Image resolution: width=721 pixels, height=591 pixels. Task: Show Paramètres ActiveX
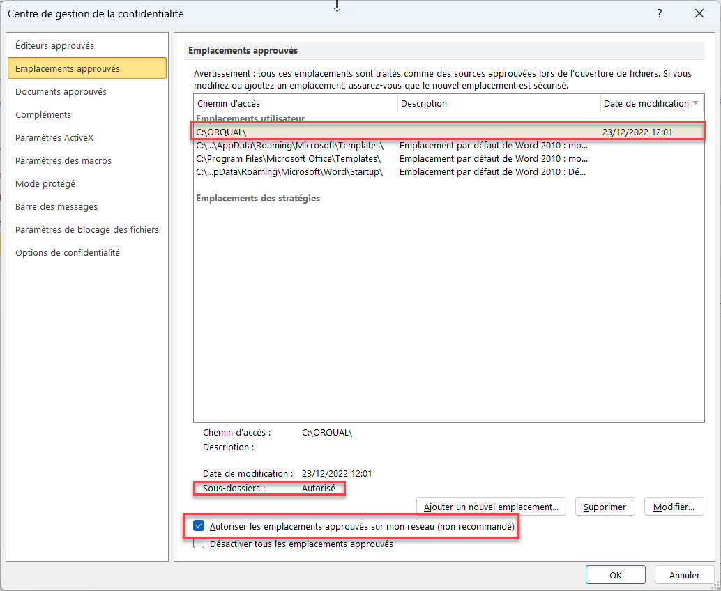54,138
